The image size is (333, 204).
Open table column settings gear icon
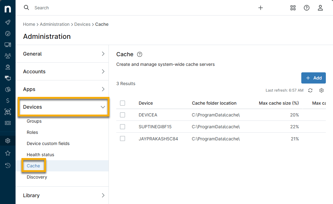click(321, 90)
